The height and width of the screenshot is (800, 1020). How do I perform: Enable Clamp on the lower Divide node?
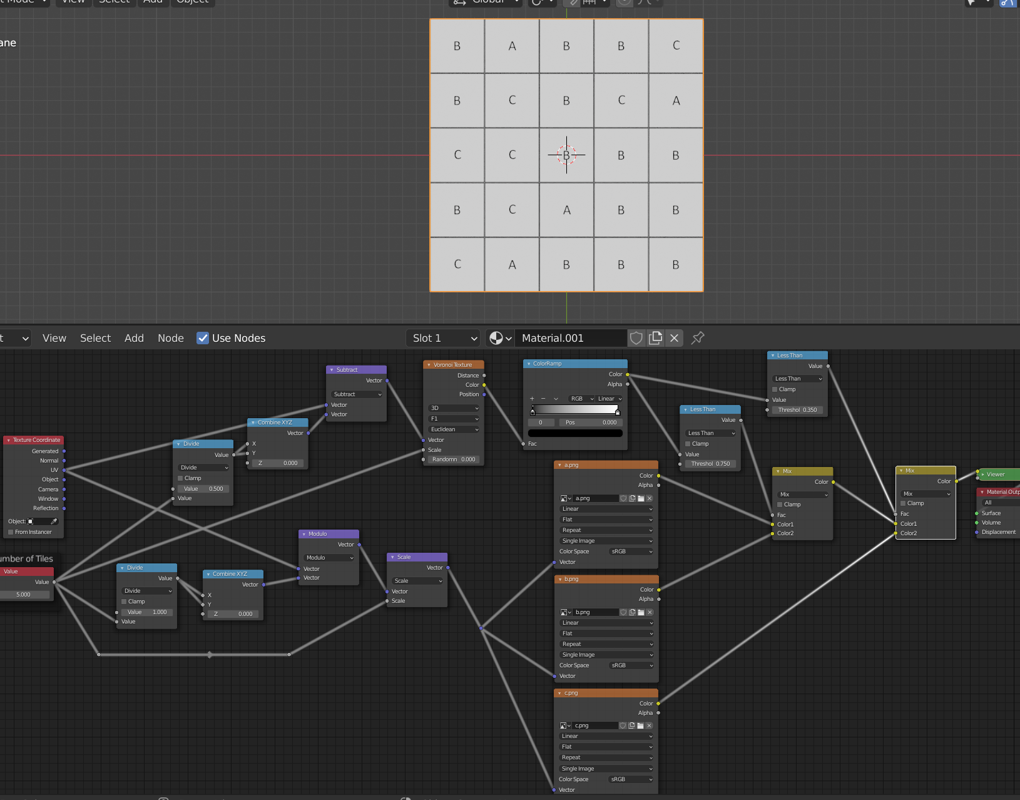124,602
